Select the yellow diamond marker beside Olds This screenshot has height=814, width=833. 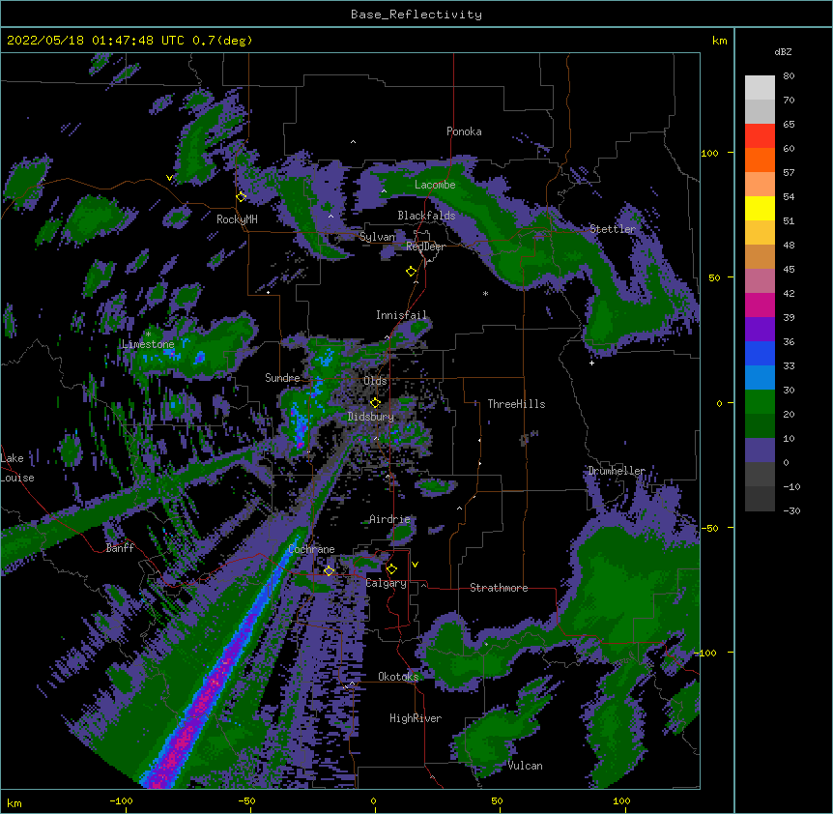[x=376, y=403]
